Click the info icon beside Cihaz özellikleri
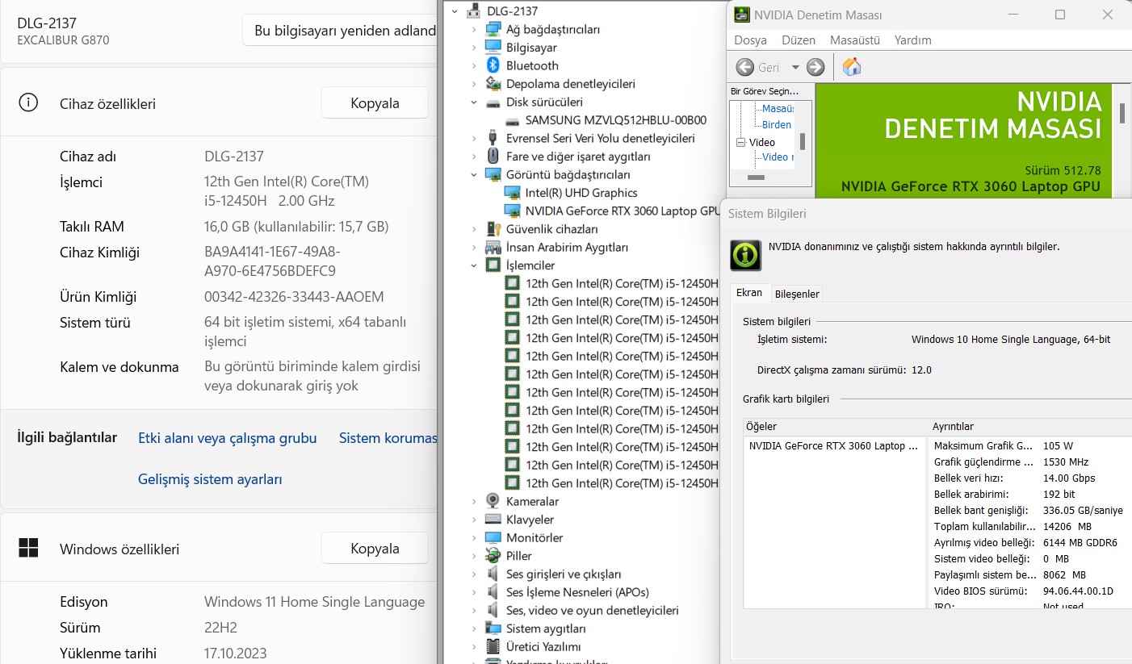Image resolution: width=1132 pixels, height=664 pixels. click(28, 102)
